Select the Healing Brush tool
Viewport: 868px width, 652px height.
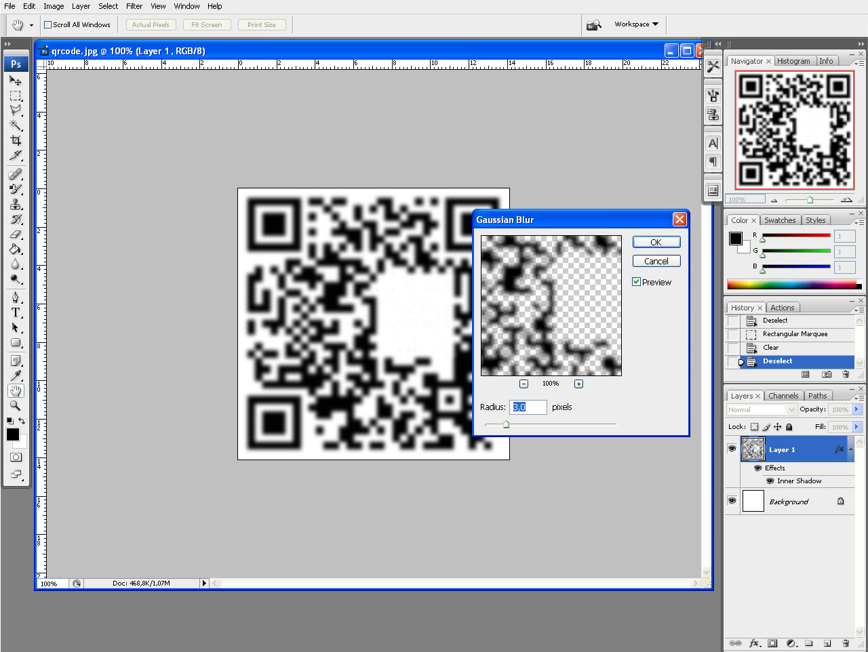[16, 175]
